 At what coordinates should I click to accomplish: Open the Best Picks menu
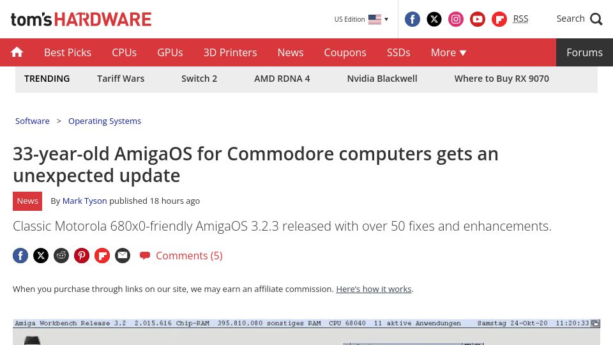[68, 52]
